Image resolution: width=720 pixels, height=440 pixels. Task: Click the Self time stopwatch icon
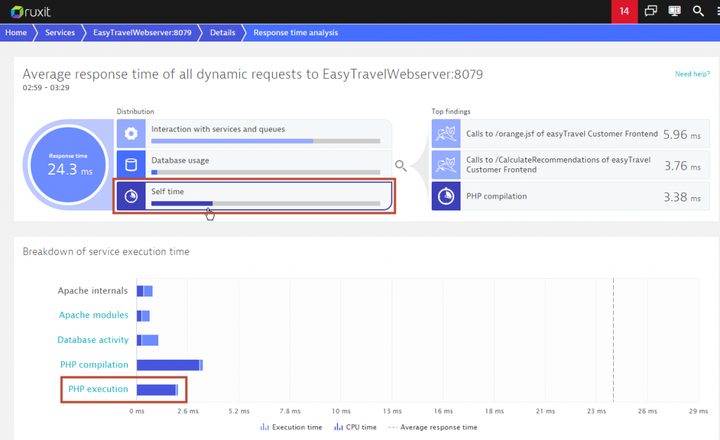(x=131, y=196)
